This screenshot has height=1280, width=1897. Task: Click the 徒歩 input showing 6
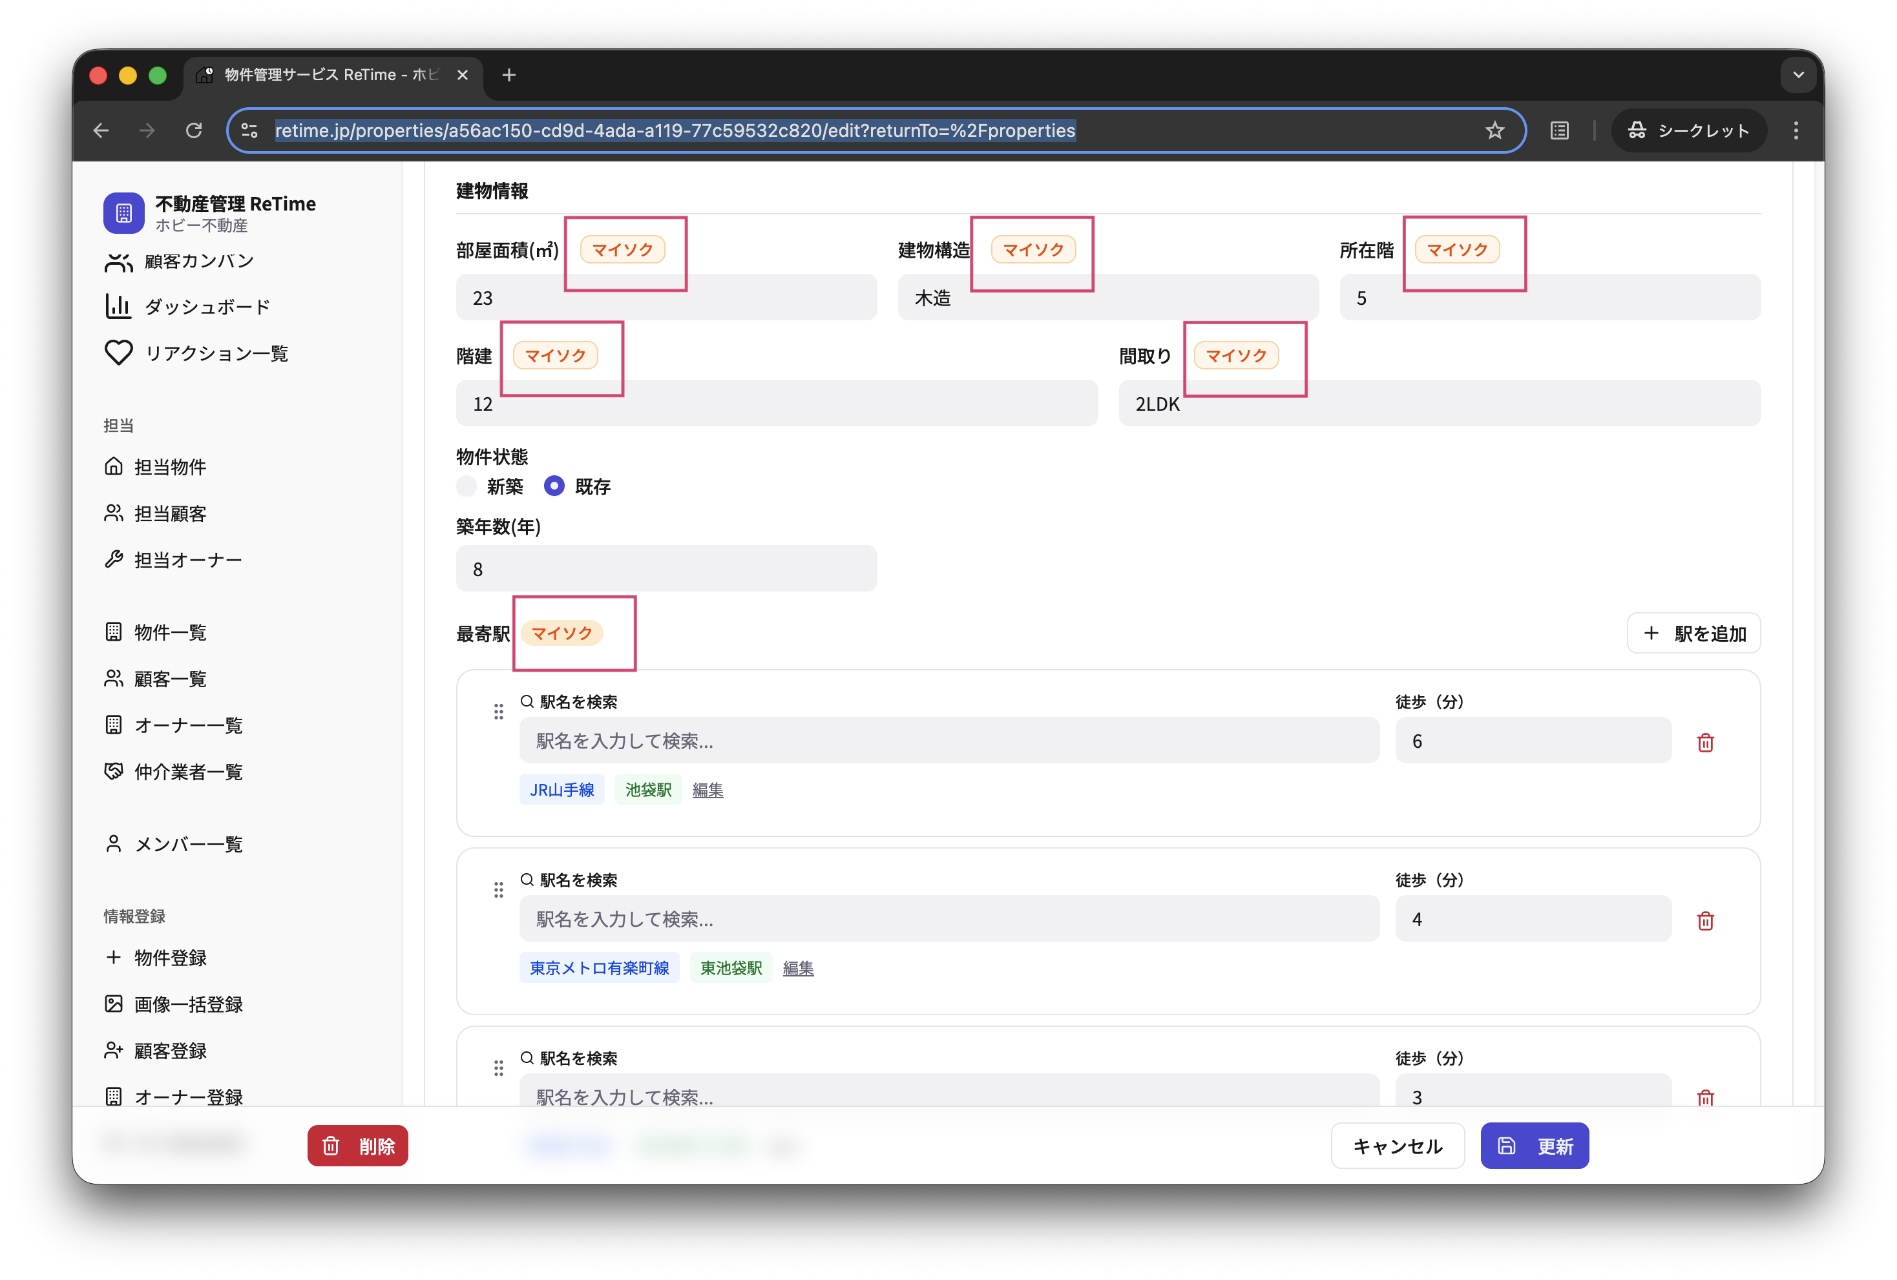1532,741
